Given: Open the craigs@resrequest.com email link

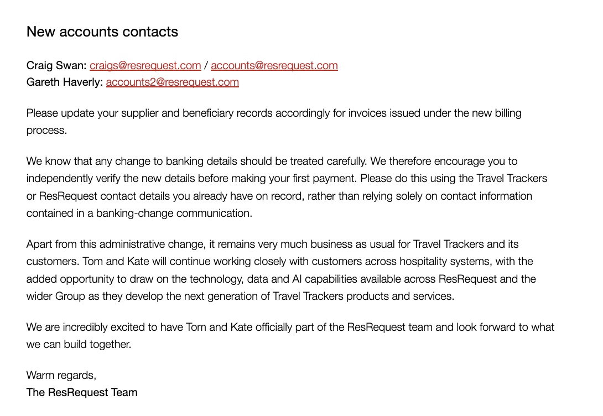Looking at the screenshot, I should [145, 65].
